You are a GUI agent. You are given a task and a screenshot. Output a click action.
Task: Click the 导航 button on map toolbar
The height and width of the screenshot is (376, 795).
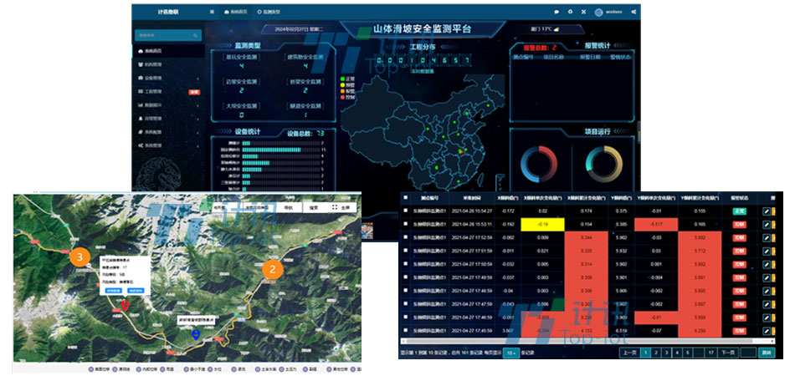click(288, 207)
